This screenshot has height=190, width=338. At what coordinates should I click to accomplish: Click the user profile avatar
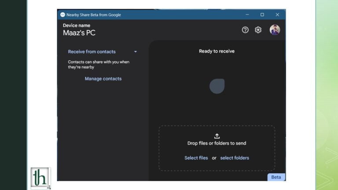(275, 30)
